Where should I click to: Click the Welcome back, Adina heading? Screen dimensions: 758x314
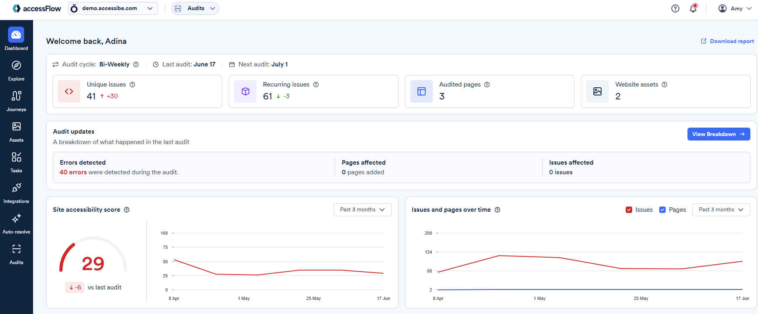86,41
